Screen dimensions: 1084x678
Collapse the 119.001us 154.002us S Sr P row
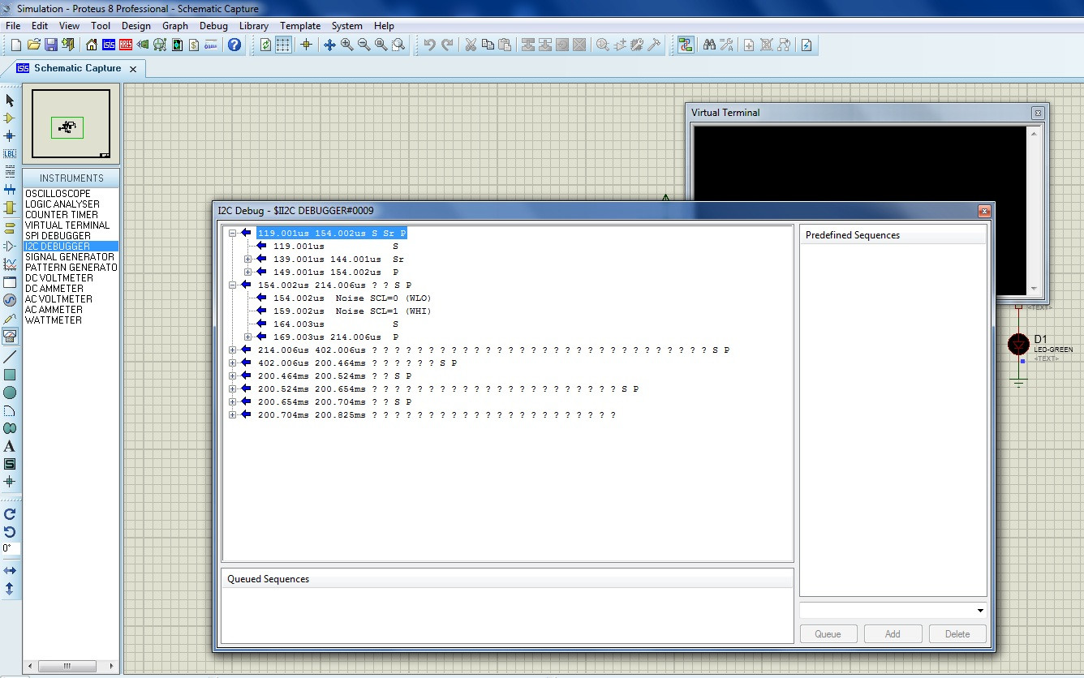click(232, 233)
